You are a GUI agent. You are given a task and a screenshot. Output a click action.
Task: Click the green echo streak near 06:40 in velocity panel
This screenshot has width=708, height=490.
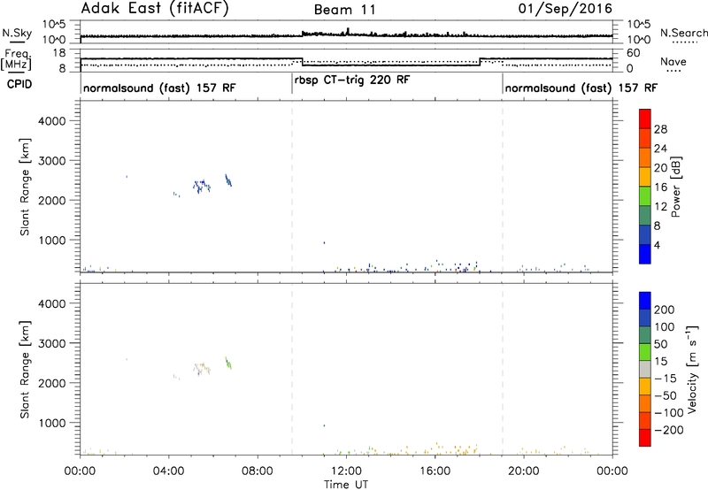coord(228,363)
